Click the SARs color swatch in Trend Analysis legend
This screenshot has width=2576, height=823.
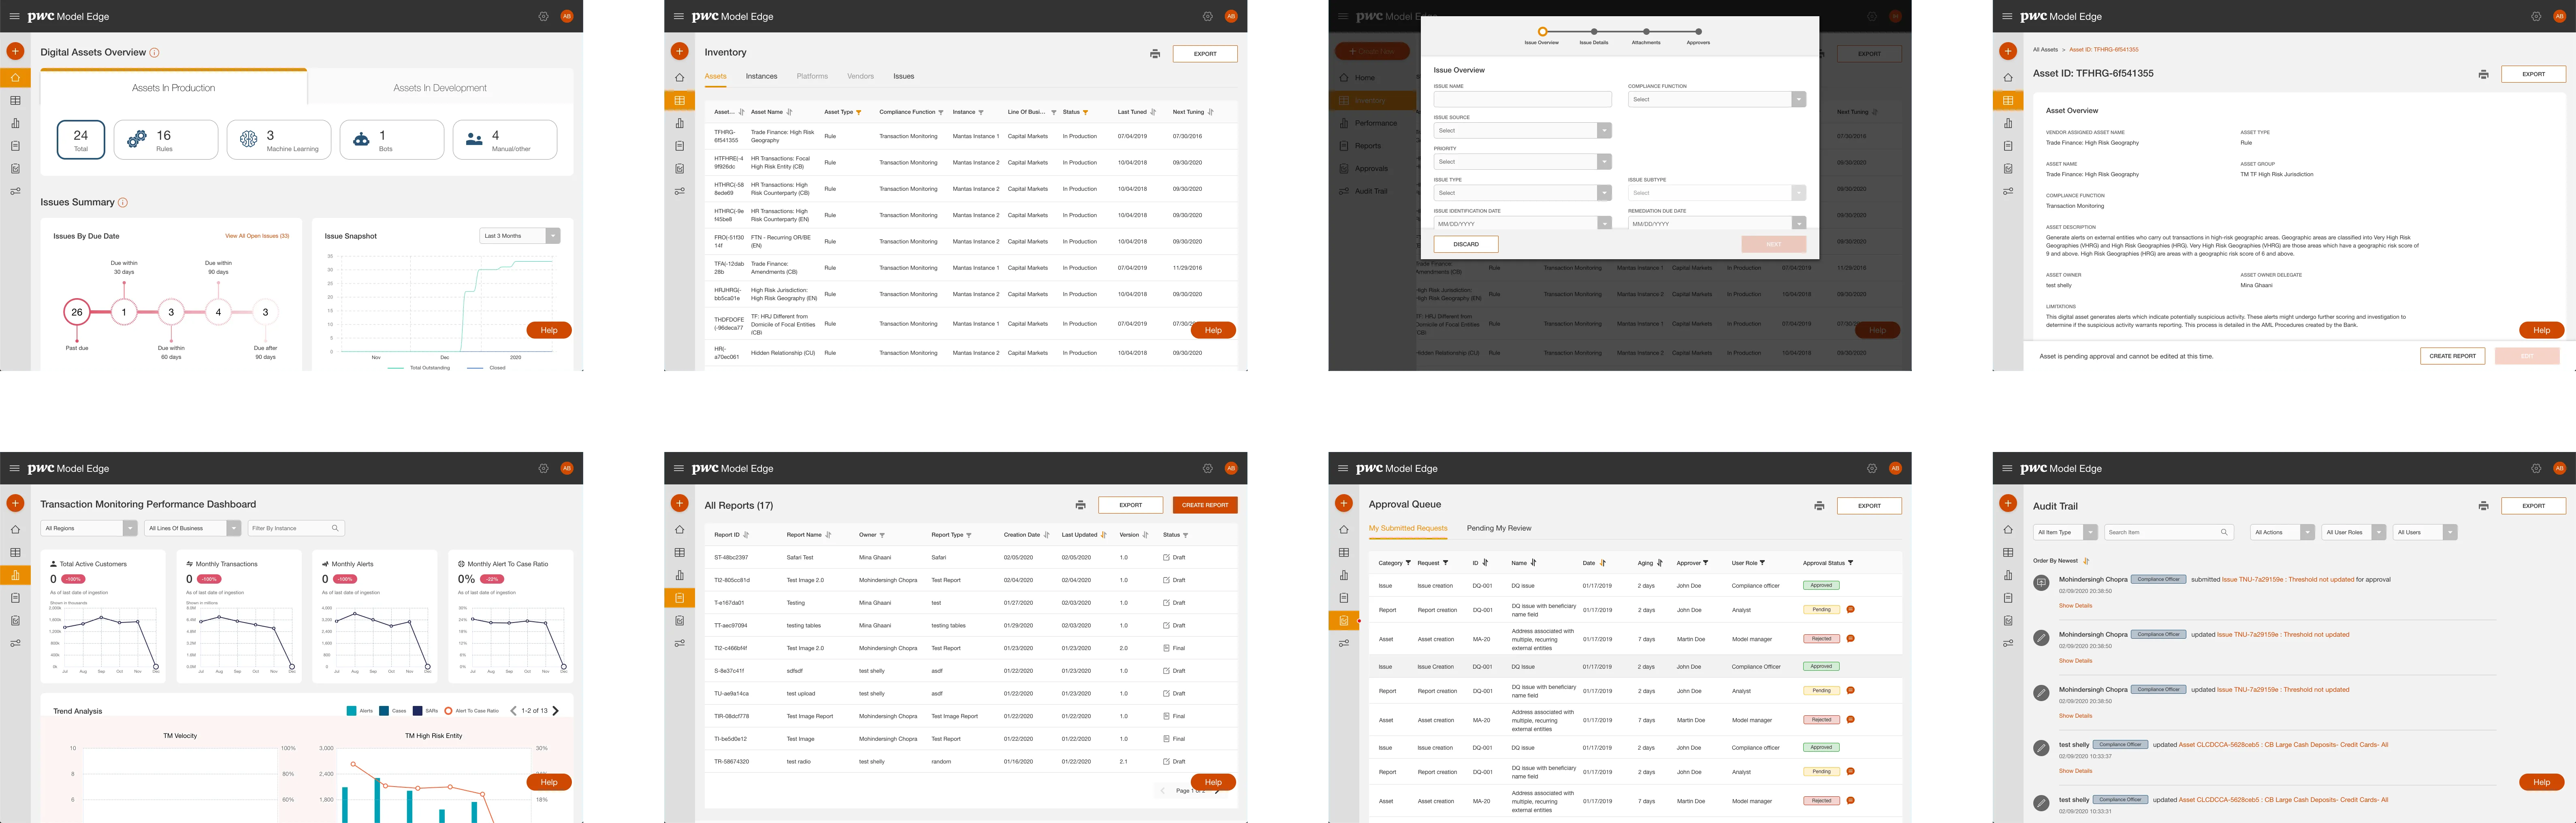(x=418, y=711)
